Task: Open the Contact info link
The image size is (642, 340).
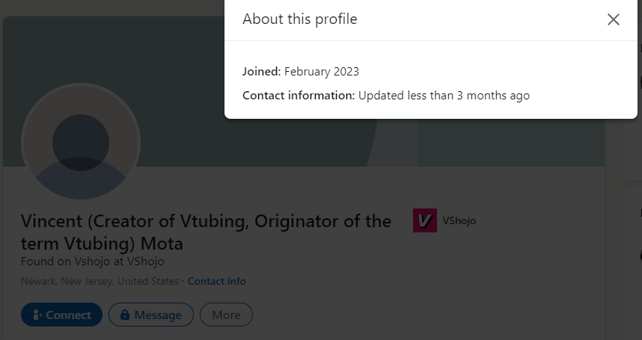Action: [216, 281]
